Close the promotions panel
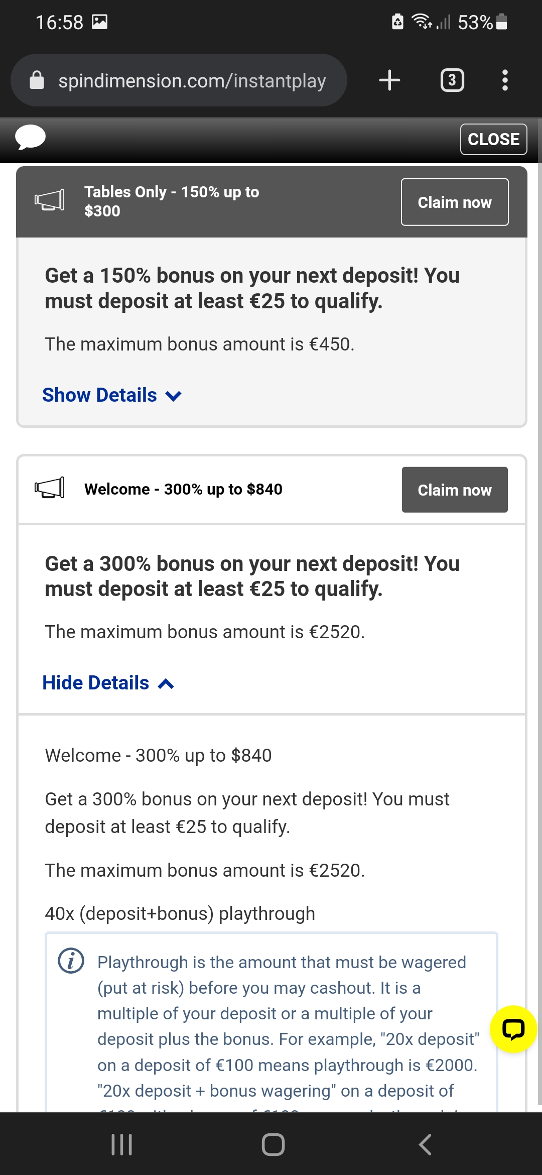The height and width of the screenshot is (1175, 542). click(x=493, y=139)
